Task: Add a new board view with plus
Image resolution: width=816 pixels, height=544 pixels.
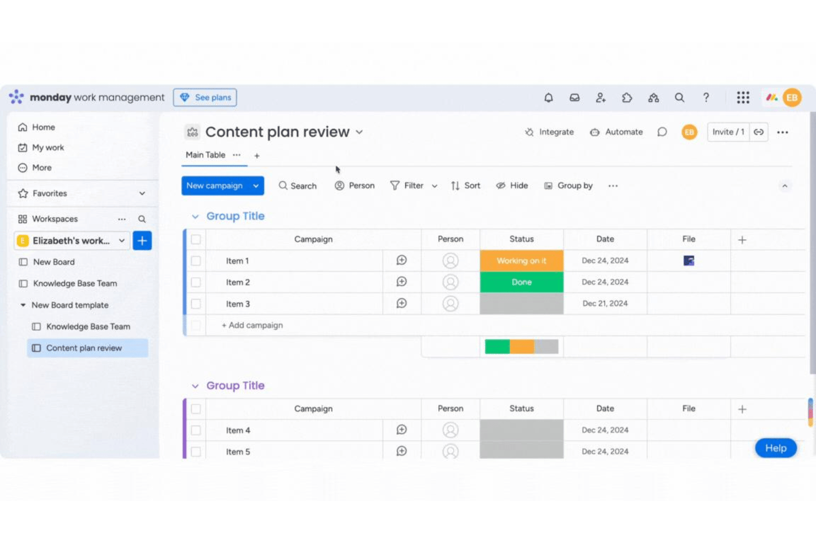Action: click(x=256, y=155)
